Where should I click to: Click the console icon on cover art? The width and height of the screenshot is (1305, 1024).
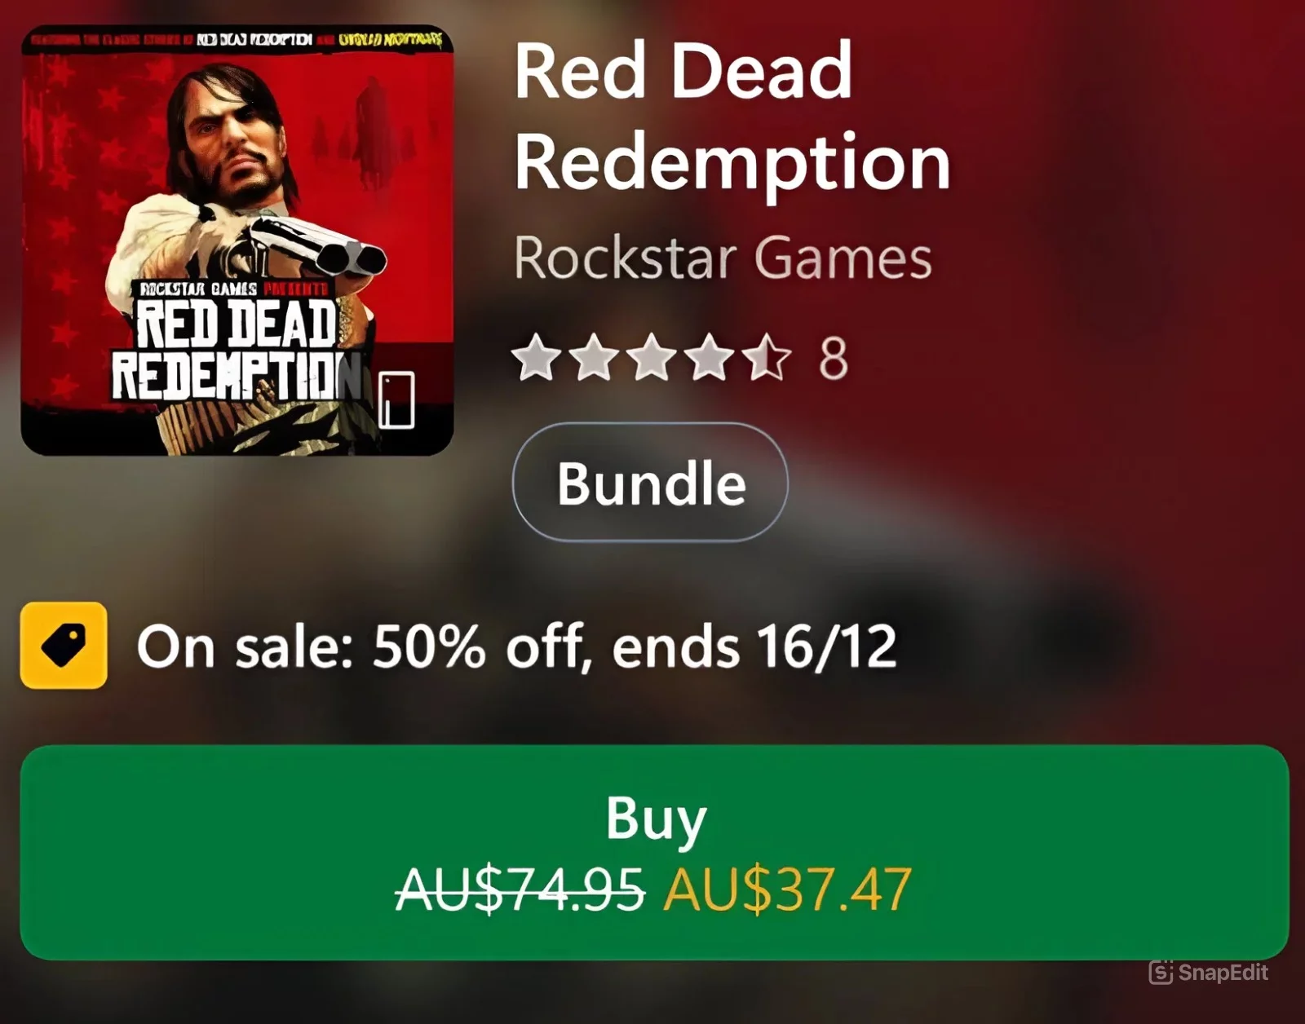point(396,399)
